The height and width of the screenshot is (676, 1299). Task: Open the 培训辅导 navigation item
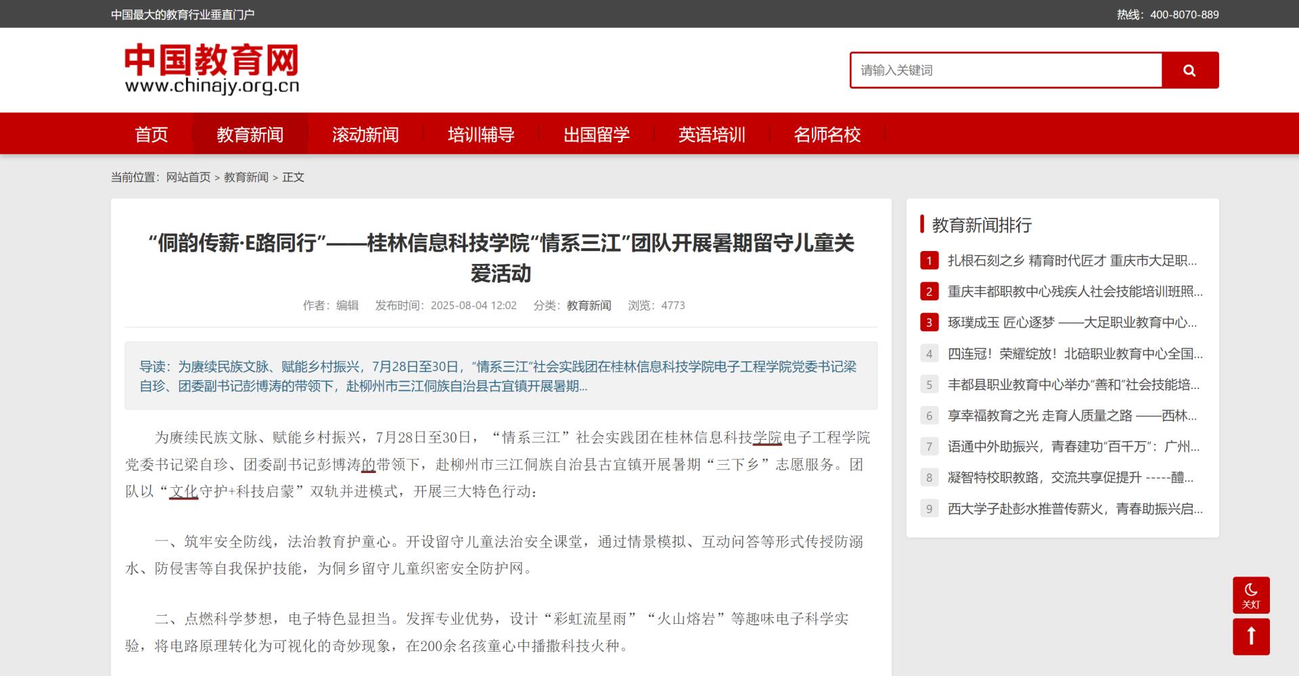coord(481,135)
